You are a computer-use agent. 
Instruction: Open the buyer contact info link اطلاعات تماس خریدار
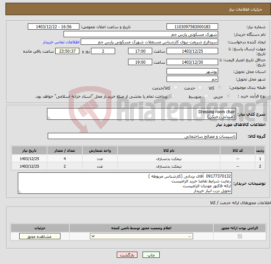coord(61,42)
